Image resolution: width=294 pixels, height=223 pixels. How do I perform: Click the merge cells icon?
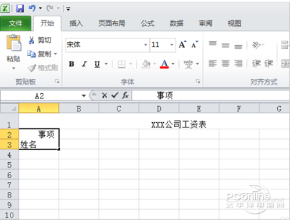[285, 63]
